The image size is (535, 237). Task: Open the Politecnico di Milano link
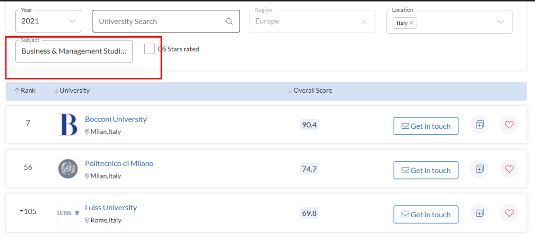point(119,163)
